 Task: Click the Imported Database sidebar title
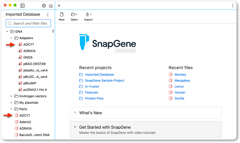point(23,14)
